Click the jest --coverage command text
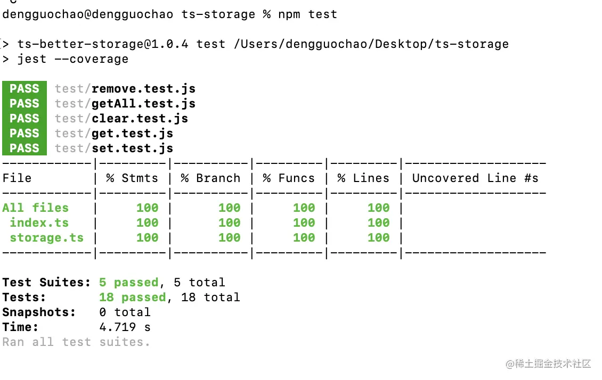602x380 pixels. coord(72,59)
